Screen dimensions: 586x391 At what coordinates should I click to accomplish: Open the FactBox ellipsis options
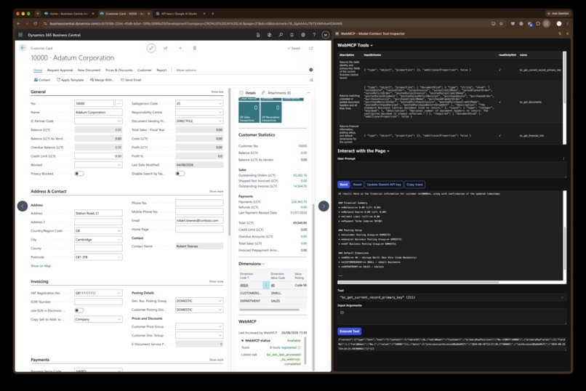pos(308,92)
